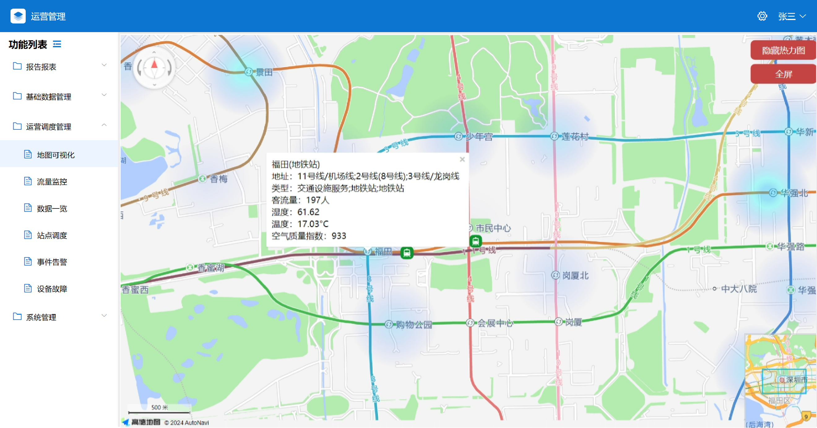This screenshot has height=428, width=817.
Task: Tilt map down with compass bottom arrow
Action: tap(154, 85)
